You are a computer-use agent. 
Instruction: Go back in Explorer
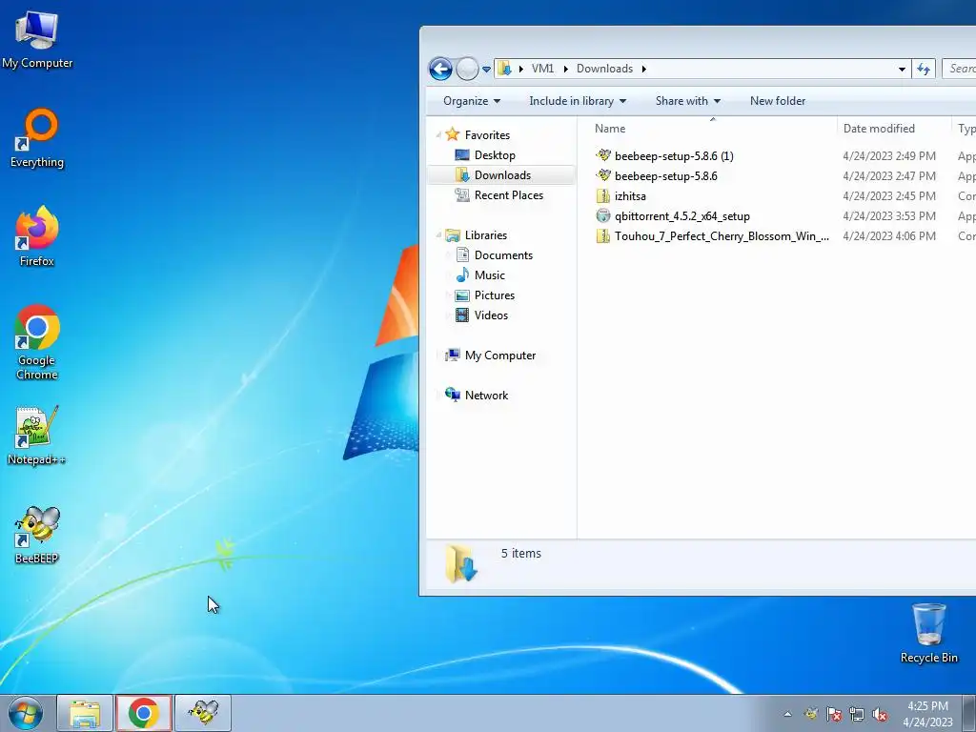(x=440, y=69)
